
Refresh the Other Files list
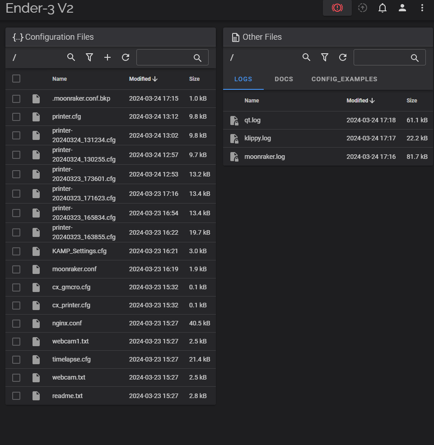[343, 57]
